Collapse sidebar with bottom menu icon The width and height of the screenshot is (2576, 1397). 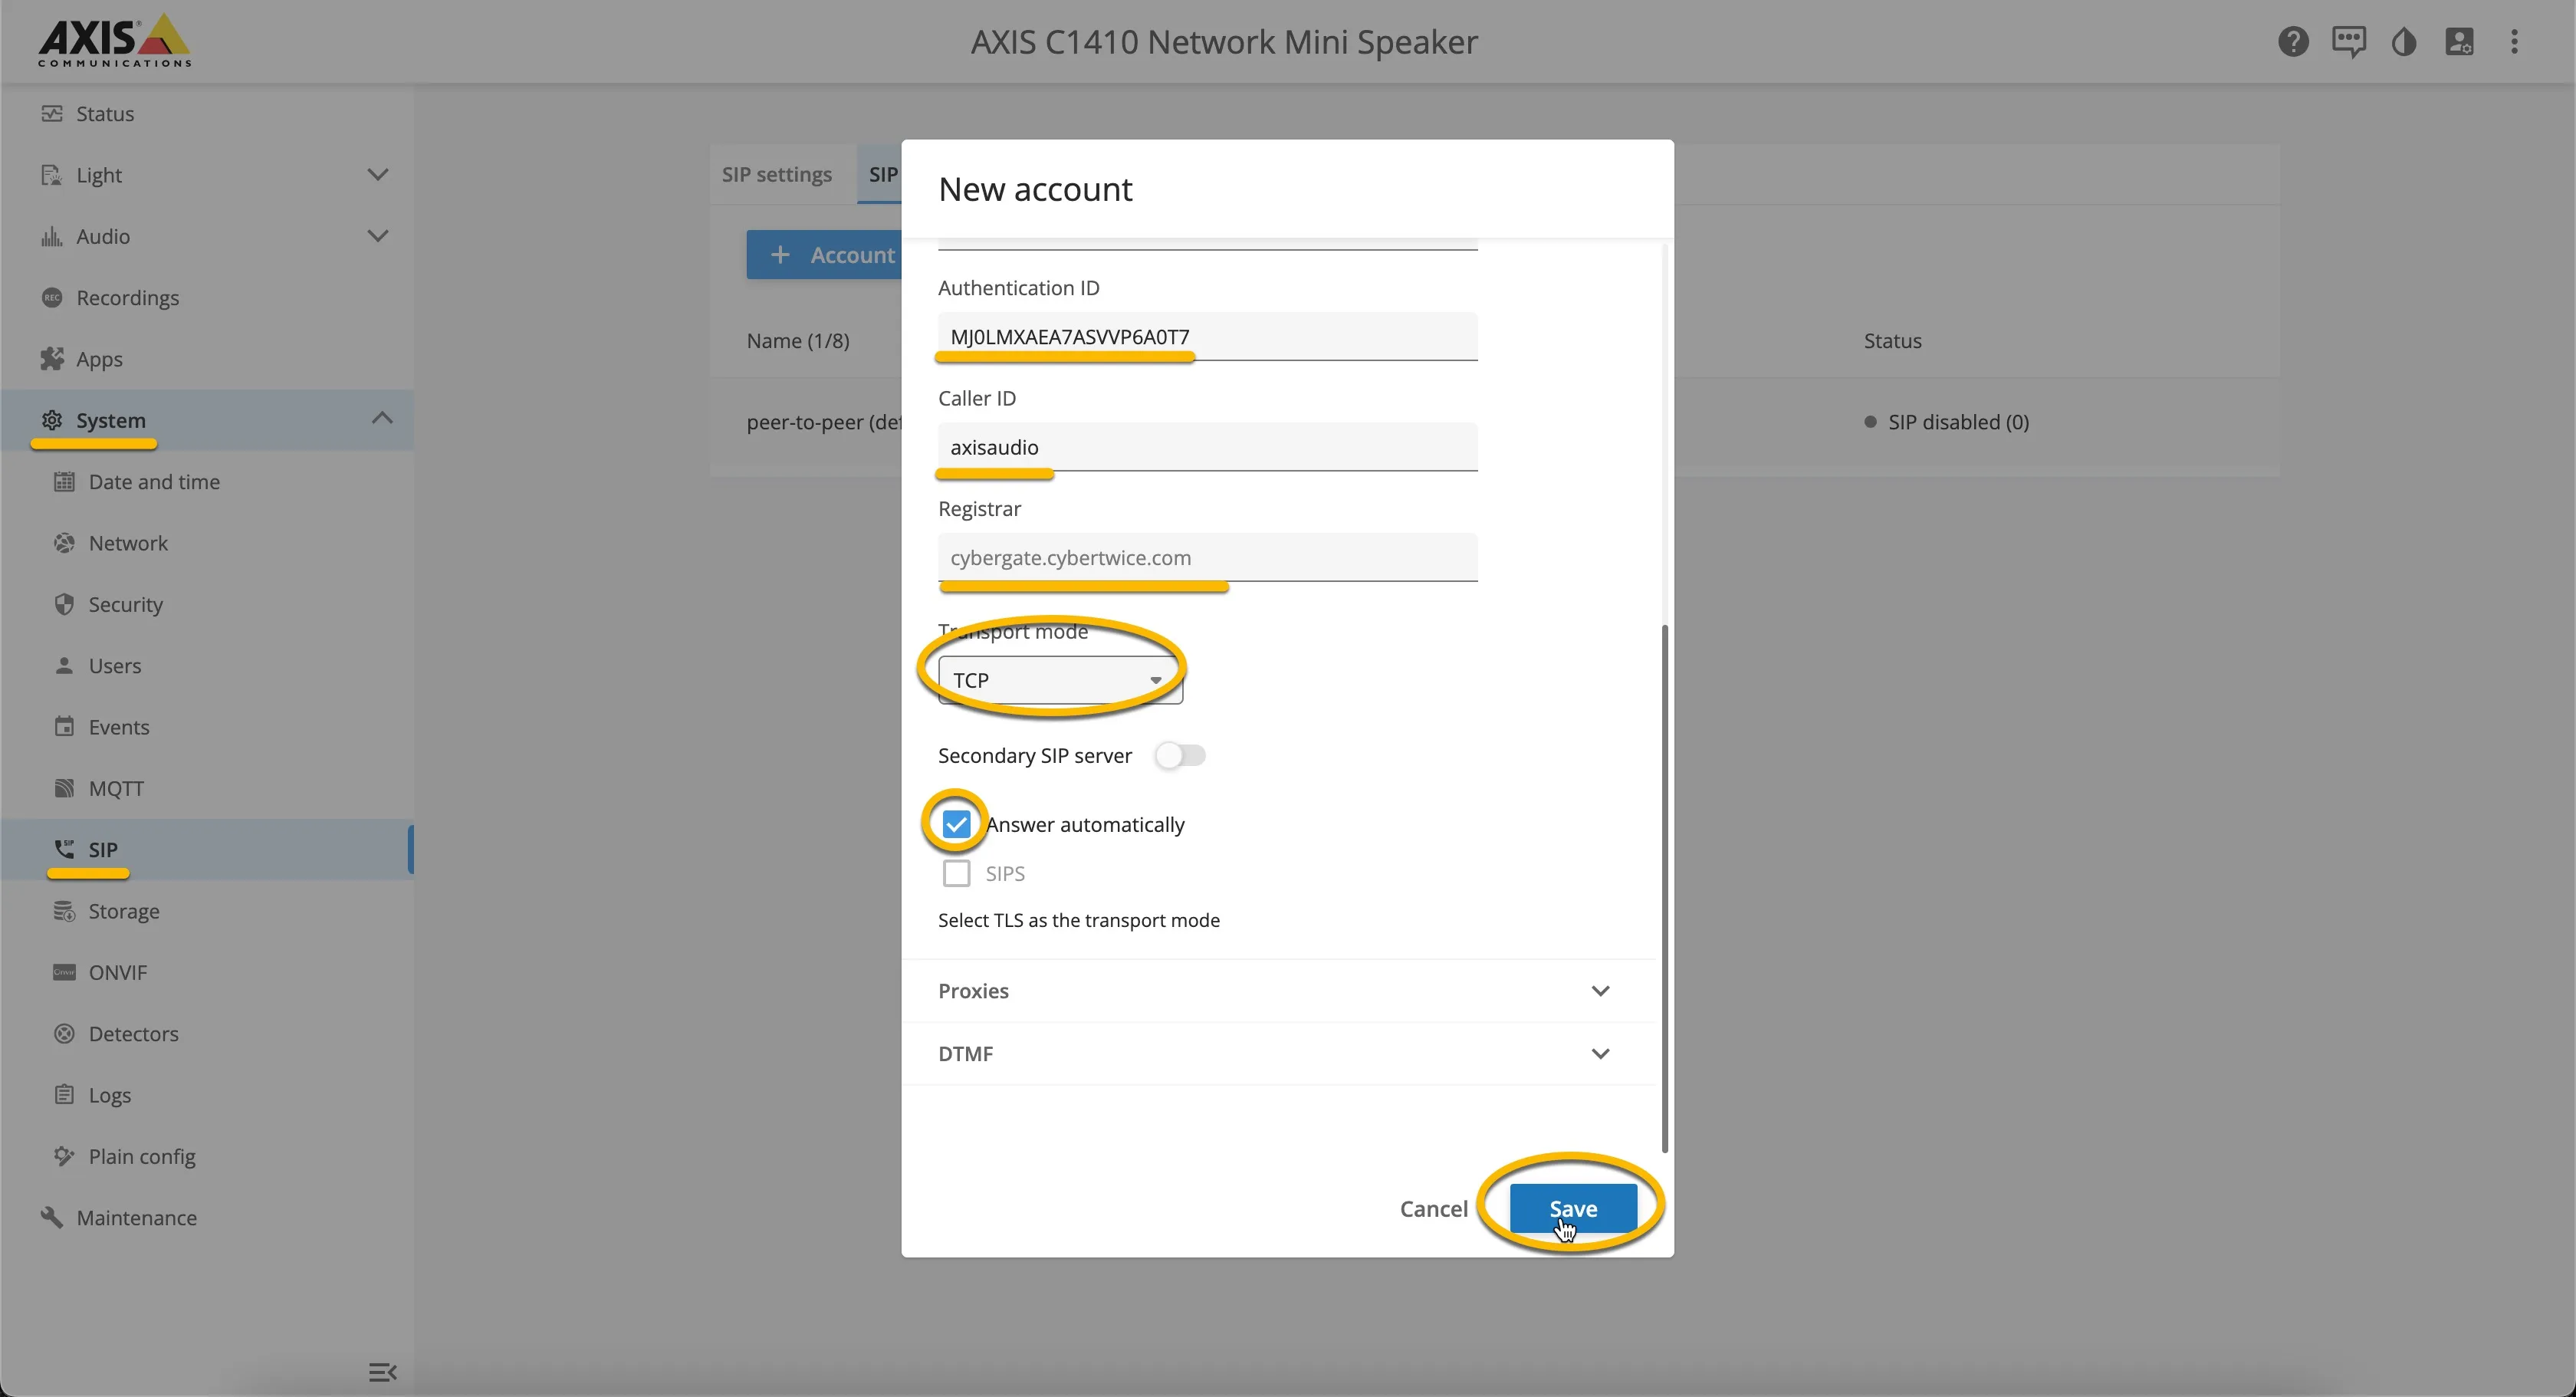click(x=382, y=1372)
